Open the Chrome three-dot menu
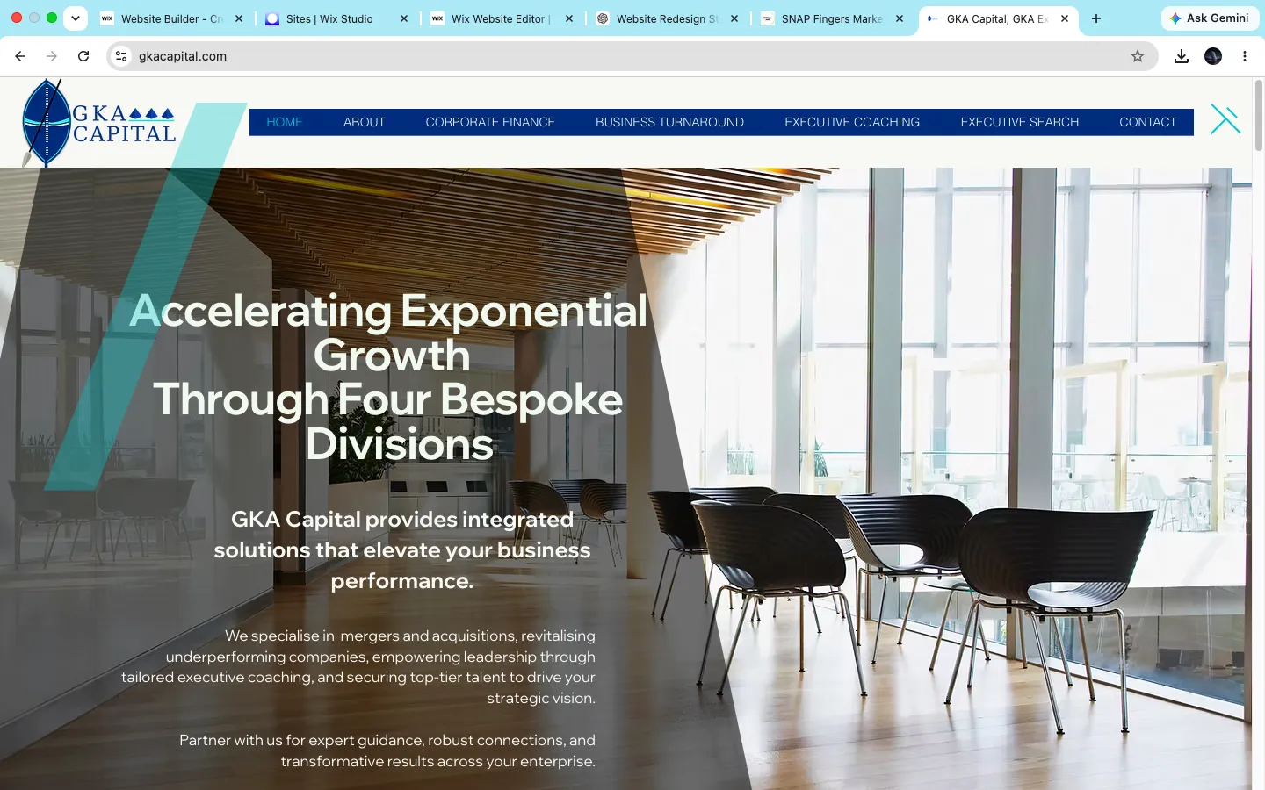The image size is (1265, 790). pyautogui.click(x=1245, y=56)
